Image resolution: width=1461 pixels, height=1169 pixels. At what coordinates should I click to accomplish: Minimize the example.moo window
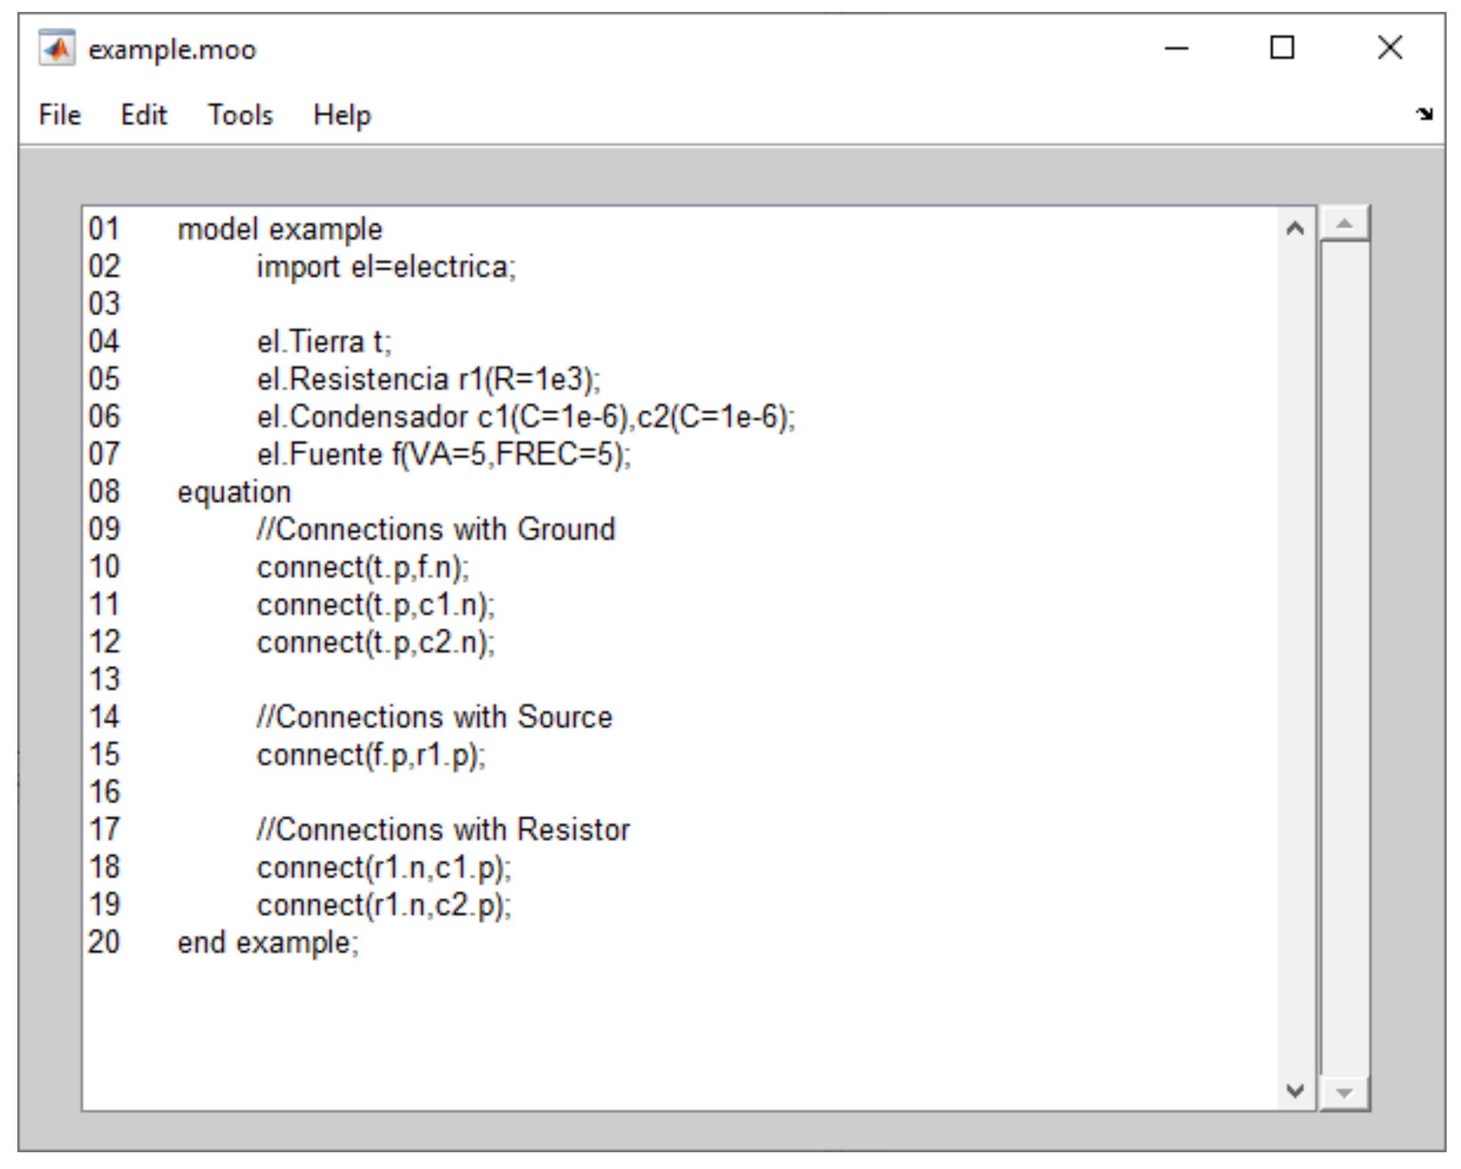point(1176,48)
